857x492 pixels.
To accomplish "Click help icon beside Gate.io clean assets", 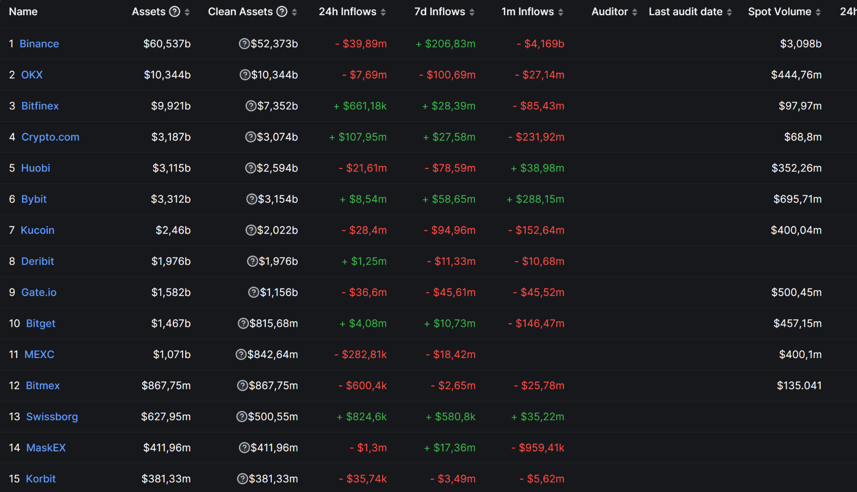I will click(254, 292).
